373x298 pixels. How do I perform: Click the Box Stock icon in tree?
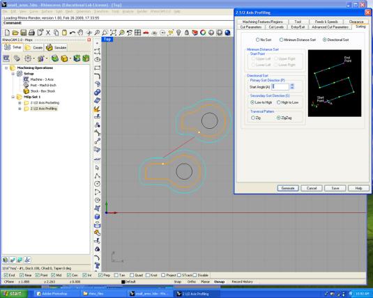coord(26,91)
